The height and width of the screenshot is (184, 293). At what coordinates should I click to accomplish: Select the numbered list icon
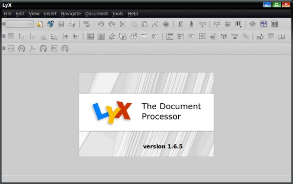[x=21, y=36]
